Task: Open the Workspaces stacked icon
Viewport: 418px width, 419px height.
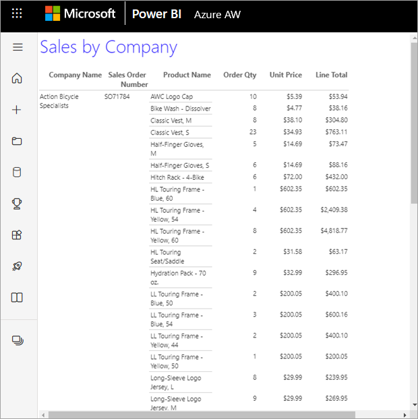Action: click(x=18, y=340)
